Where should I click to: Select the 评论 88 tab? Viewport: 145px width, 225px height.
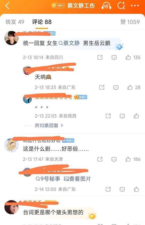click(42, 22)
